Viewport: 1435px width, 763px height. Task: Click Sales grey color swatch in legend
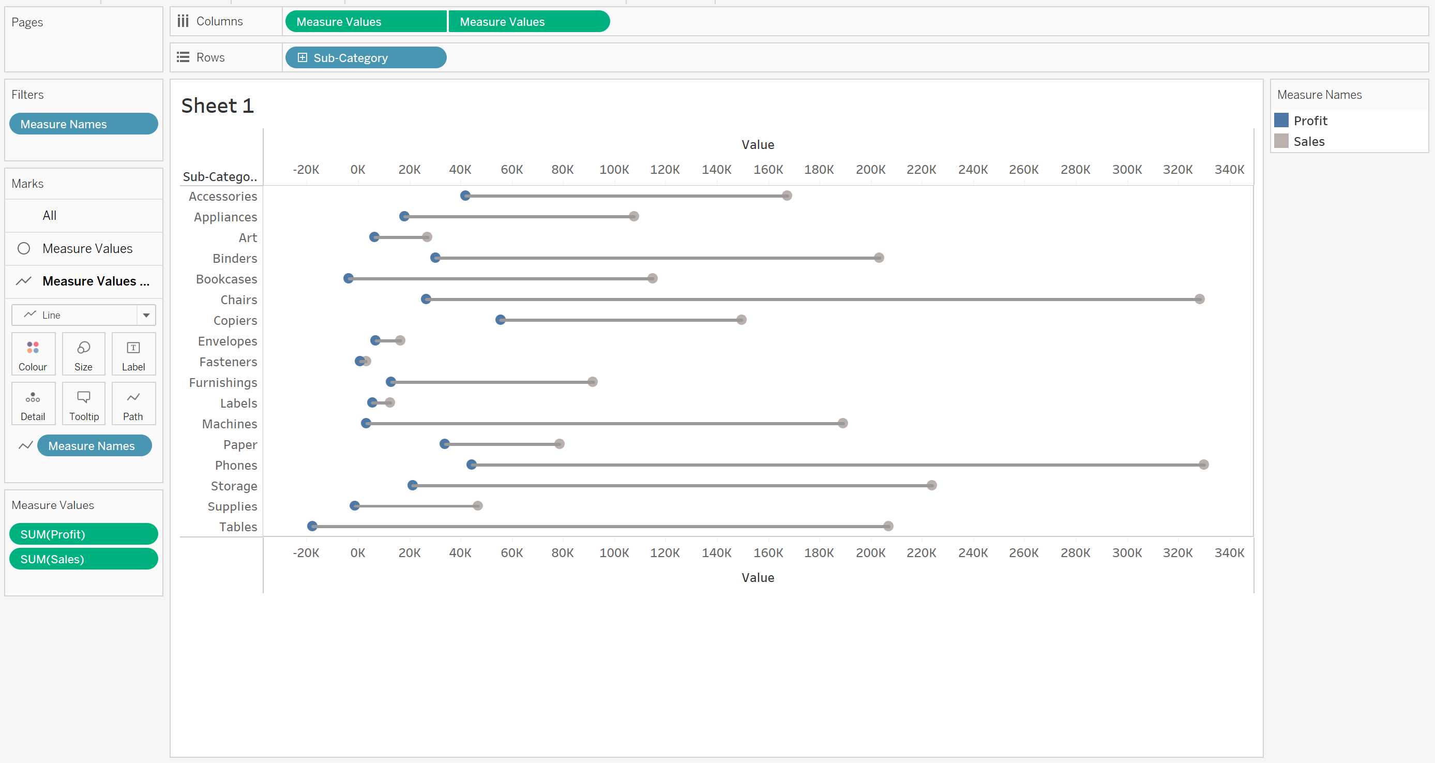coord(1281,141)
